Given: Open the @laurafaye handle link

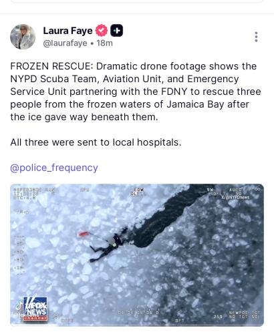Looking at the screenshot, I should [65, 43].
